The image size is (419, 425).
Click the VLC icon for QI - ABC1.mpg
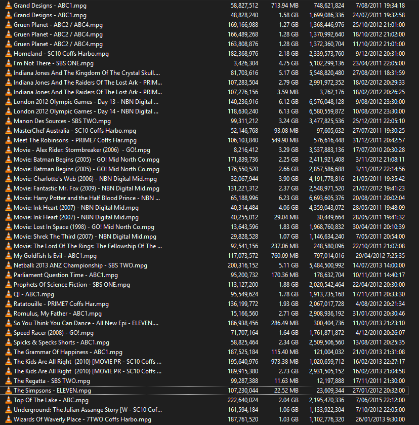click(8, 294)
